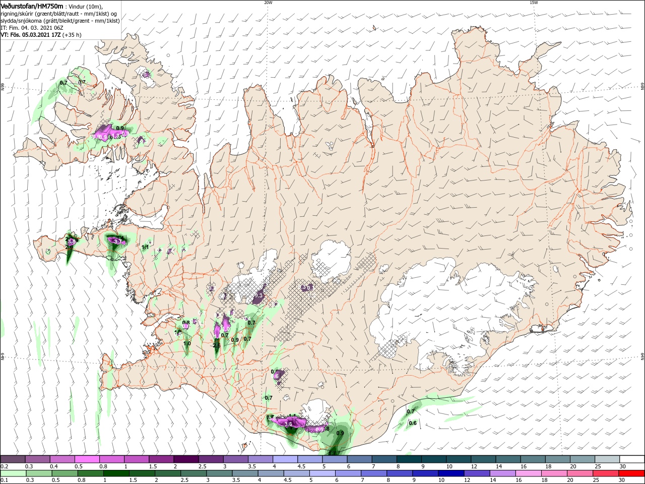Click the snow scale swatch between 1 and 1.5
The image size is (645, 484).
tap(137, 459)
